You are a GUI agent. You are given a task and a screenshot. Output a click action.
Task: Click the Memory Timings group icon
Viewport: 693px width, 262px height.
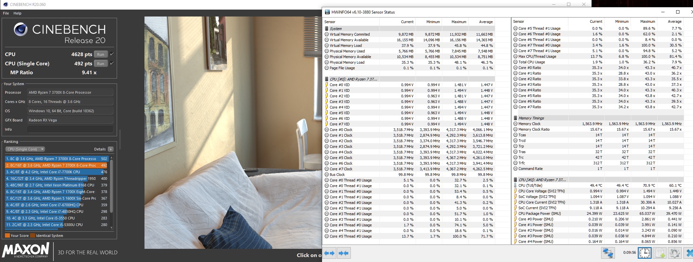515,118
